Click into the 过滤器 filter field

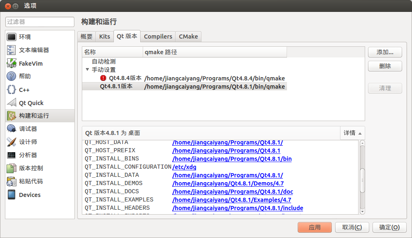click(39, 22)
